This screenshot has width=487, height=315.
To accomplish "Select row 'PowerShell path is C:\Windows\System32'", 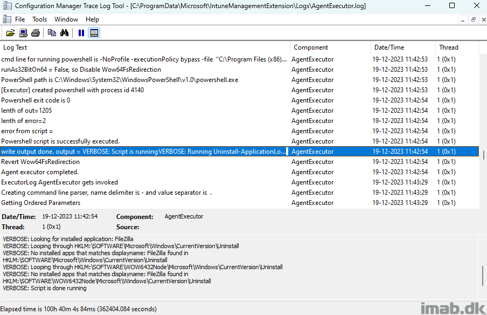I will coord(239,80).
